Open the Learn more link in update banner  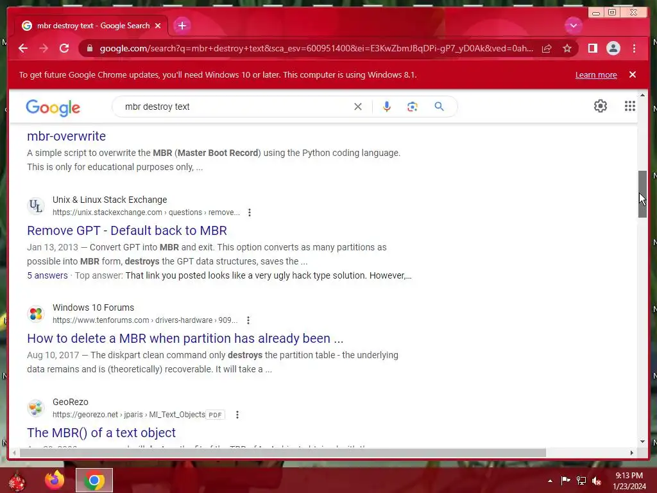tap(596, 74)
